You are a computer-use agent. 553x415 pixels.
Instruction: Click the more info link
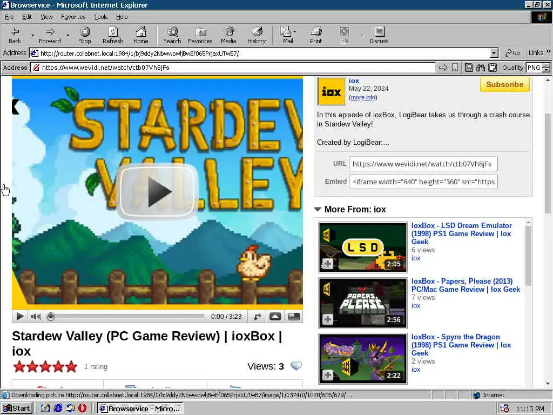tap(363, 97)
